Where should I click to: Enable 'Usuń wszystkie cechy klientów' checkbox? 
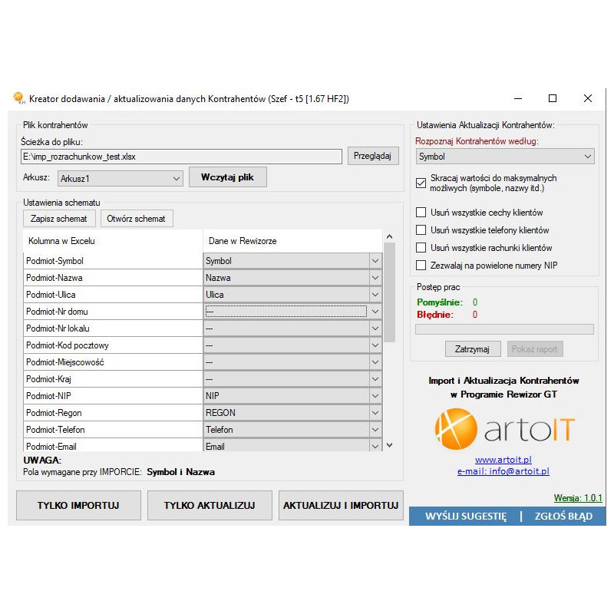(421, 213)
